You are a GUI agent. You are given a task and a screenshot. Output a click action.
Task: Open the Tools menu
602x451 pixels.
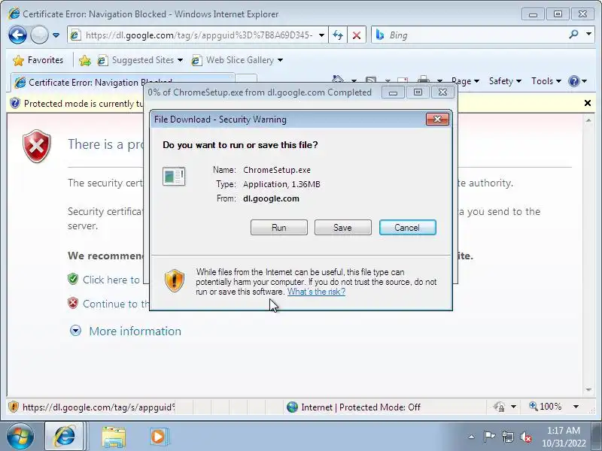(546, 81)
